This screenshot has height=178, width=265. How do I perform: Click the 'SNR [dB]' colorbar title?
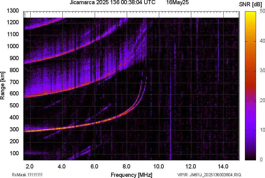click(250, 4)
